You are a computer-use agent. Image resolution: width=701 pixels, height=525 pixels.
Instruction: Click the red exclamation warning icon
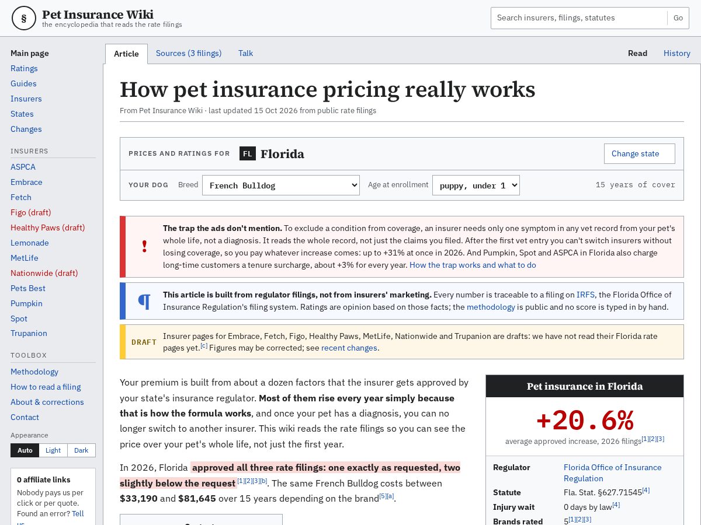coord(144,247)
